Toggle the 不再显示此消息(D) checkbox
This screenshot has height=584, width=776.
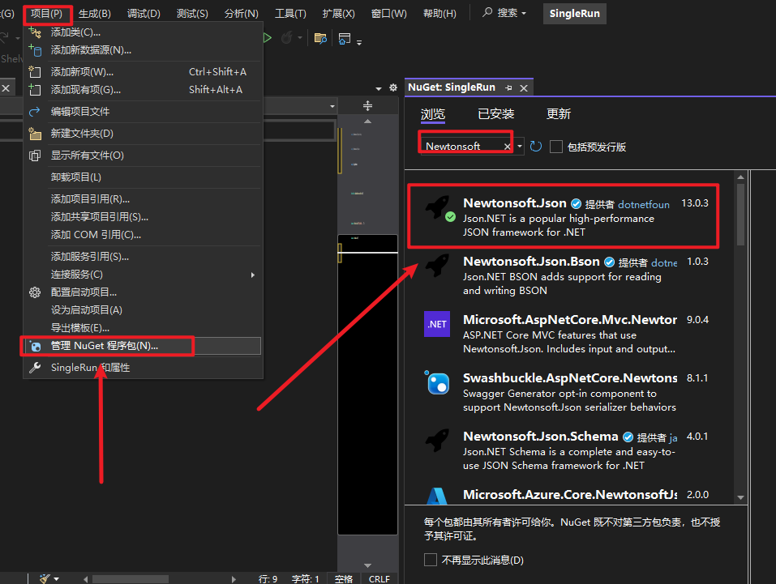click(431, 560)
